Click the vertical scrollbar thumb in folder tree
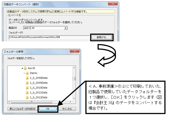Image resolution: width=176 pixels, height=117 pixels. click(x=74, y=79)
